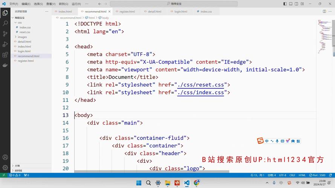Open the Explorer view in activity bar
Viewport: 335px width, 188px height.
coord(5,13)
